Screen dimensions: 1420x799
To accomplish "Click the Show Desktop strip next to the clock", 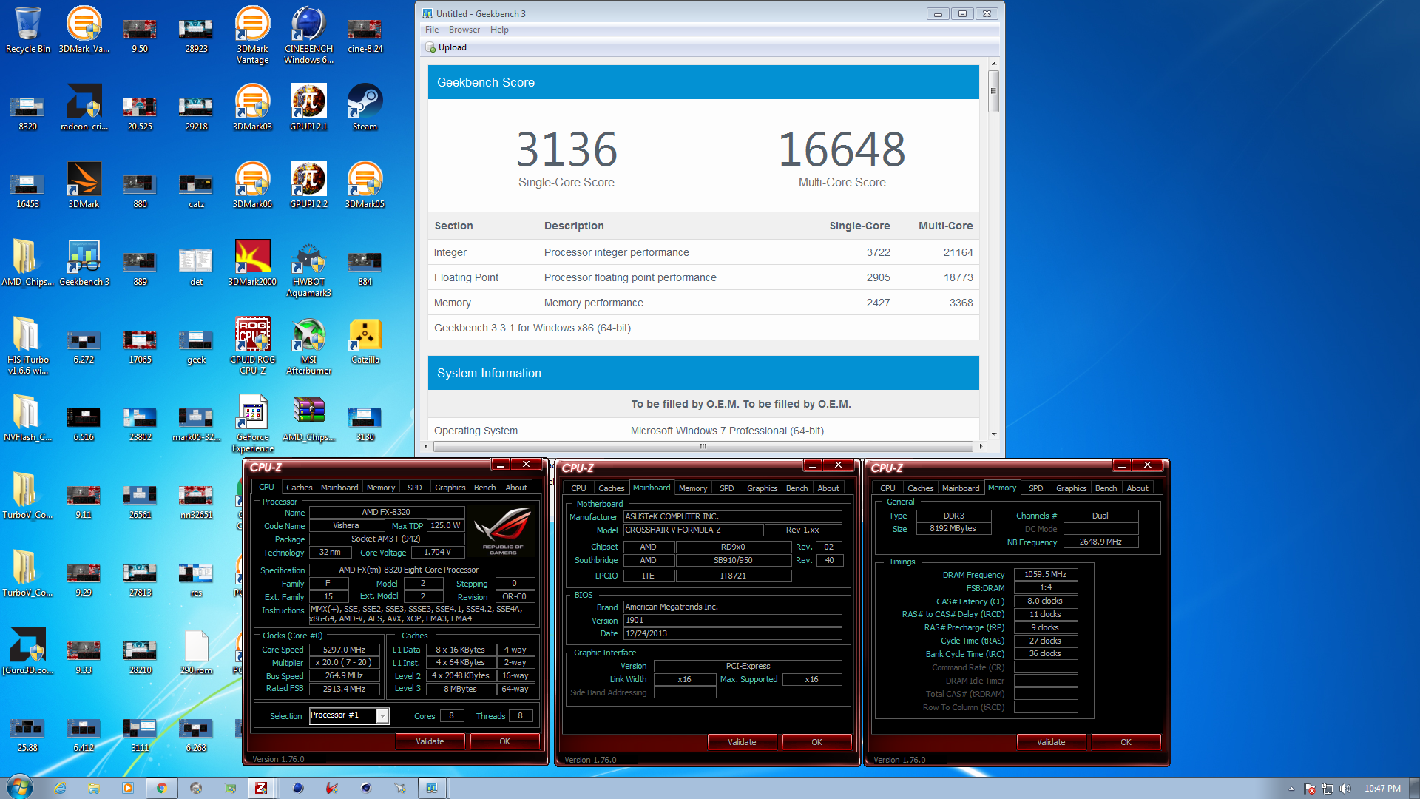I will tap(1414, 788).
